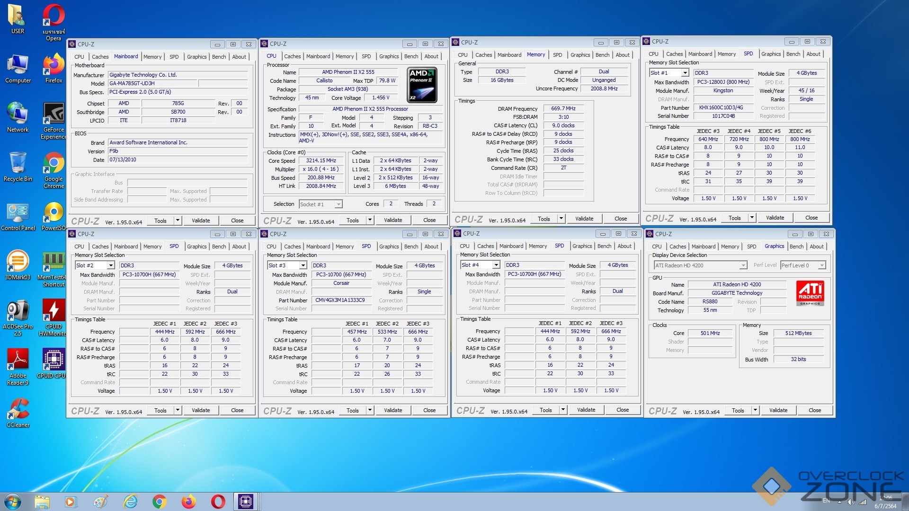
Task: Expand the Slot #1 memory slot dropdown
Action: (685, 73)
